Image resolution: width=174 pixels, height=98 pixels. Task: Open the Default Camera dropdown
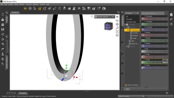click(105, 17)
